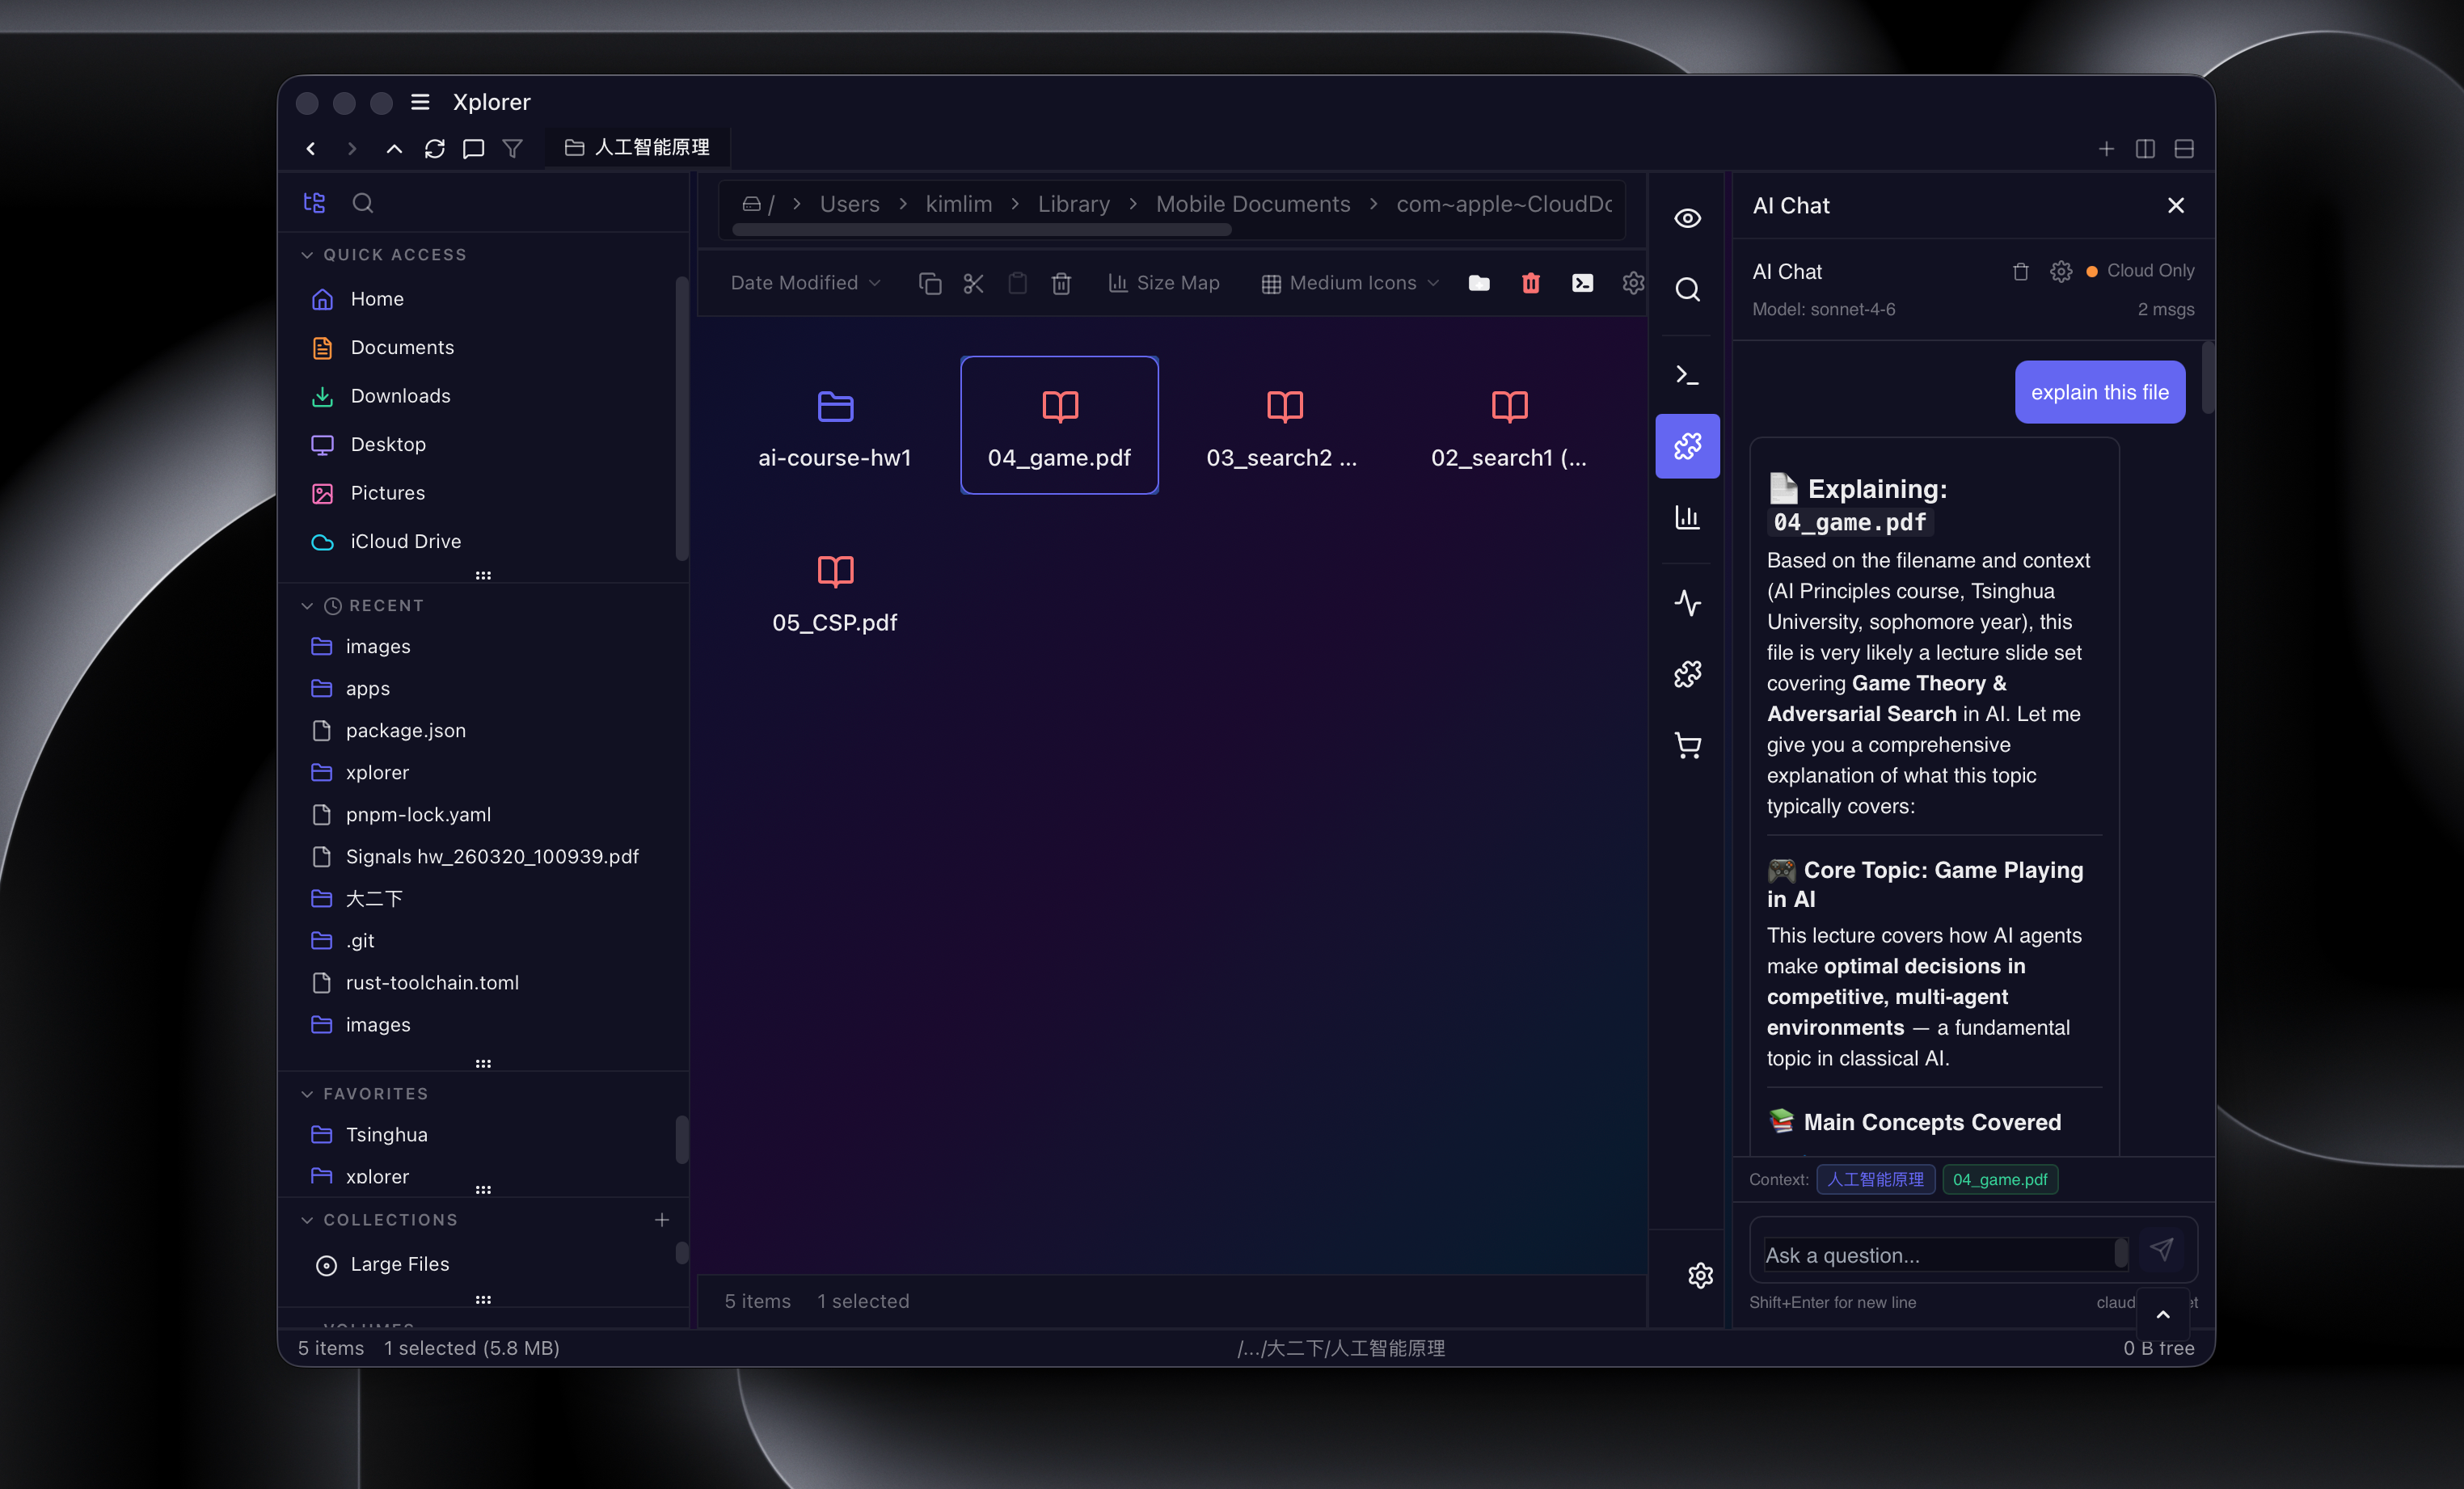
Task: Open the activity pulse panel
Action: pos(1687,603)
